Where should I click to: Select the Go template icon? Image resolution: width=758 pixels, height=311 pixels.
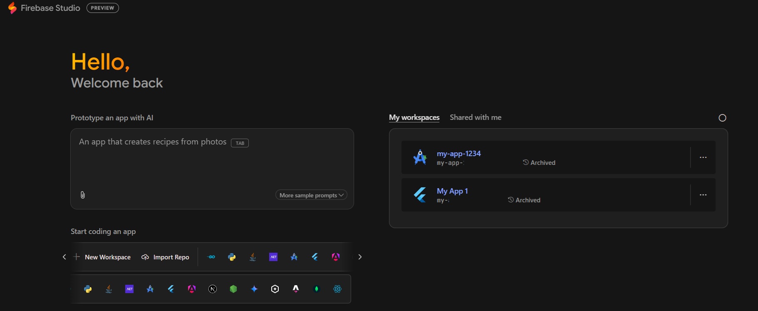coord(211,257)
